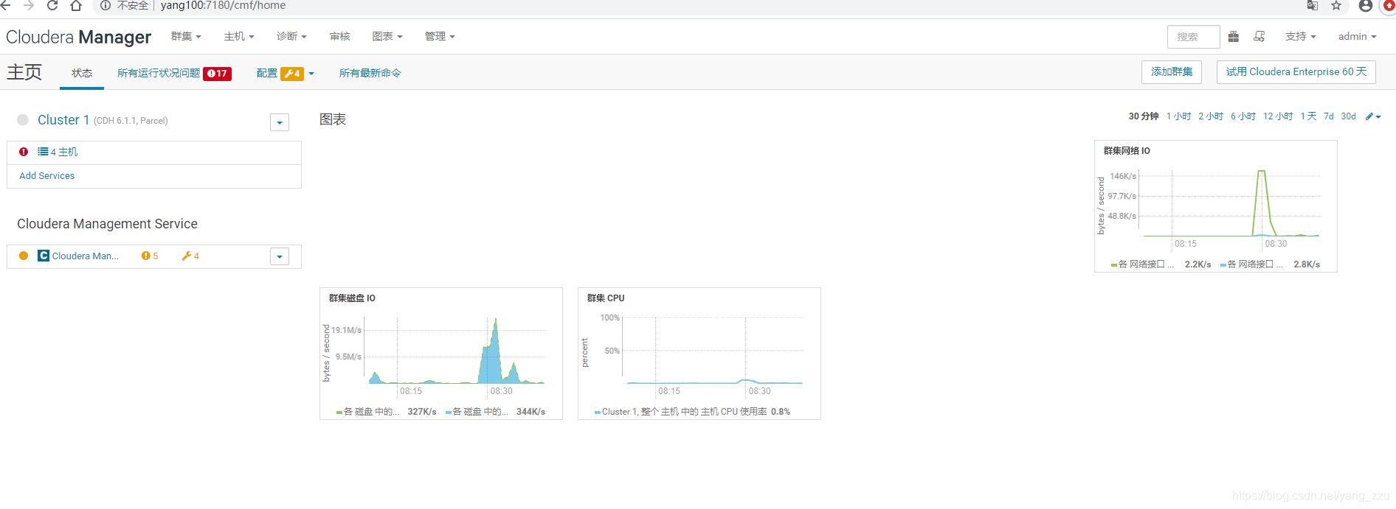Click the 添加群集 button
This screenshot has width=1396, height=509.
click(x=1172, y=71)
